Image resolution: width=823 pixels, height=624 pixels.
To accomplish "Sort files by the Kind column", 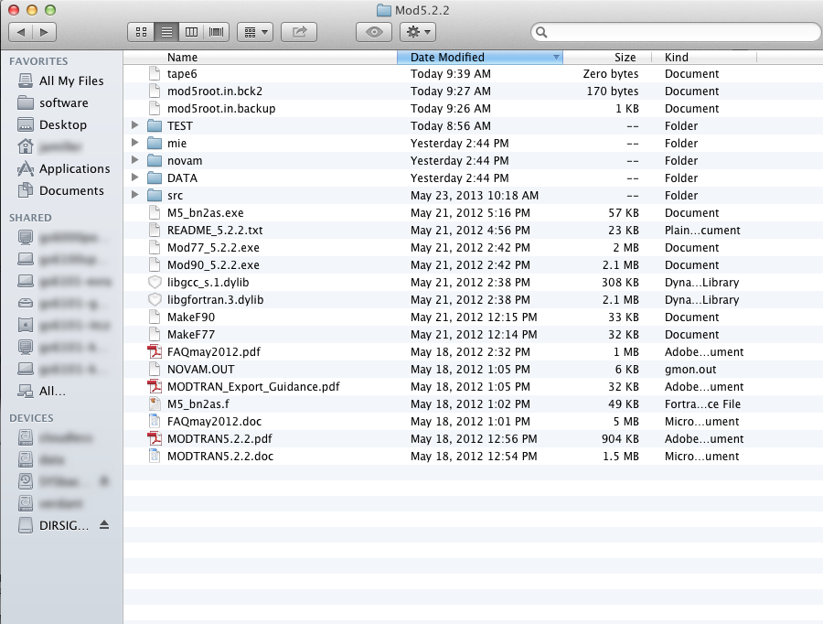I will 676,57.
